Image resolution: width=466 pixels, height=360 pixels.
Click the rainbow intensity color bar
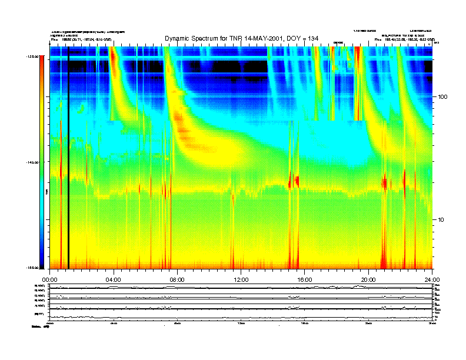pyautogui.click(x=42, y=162)
